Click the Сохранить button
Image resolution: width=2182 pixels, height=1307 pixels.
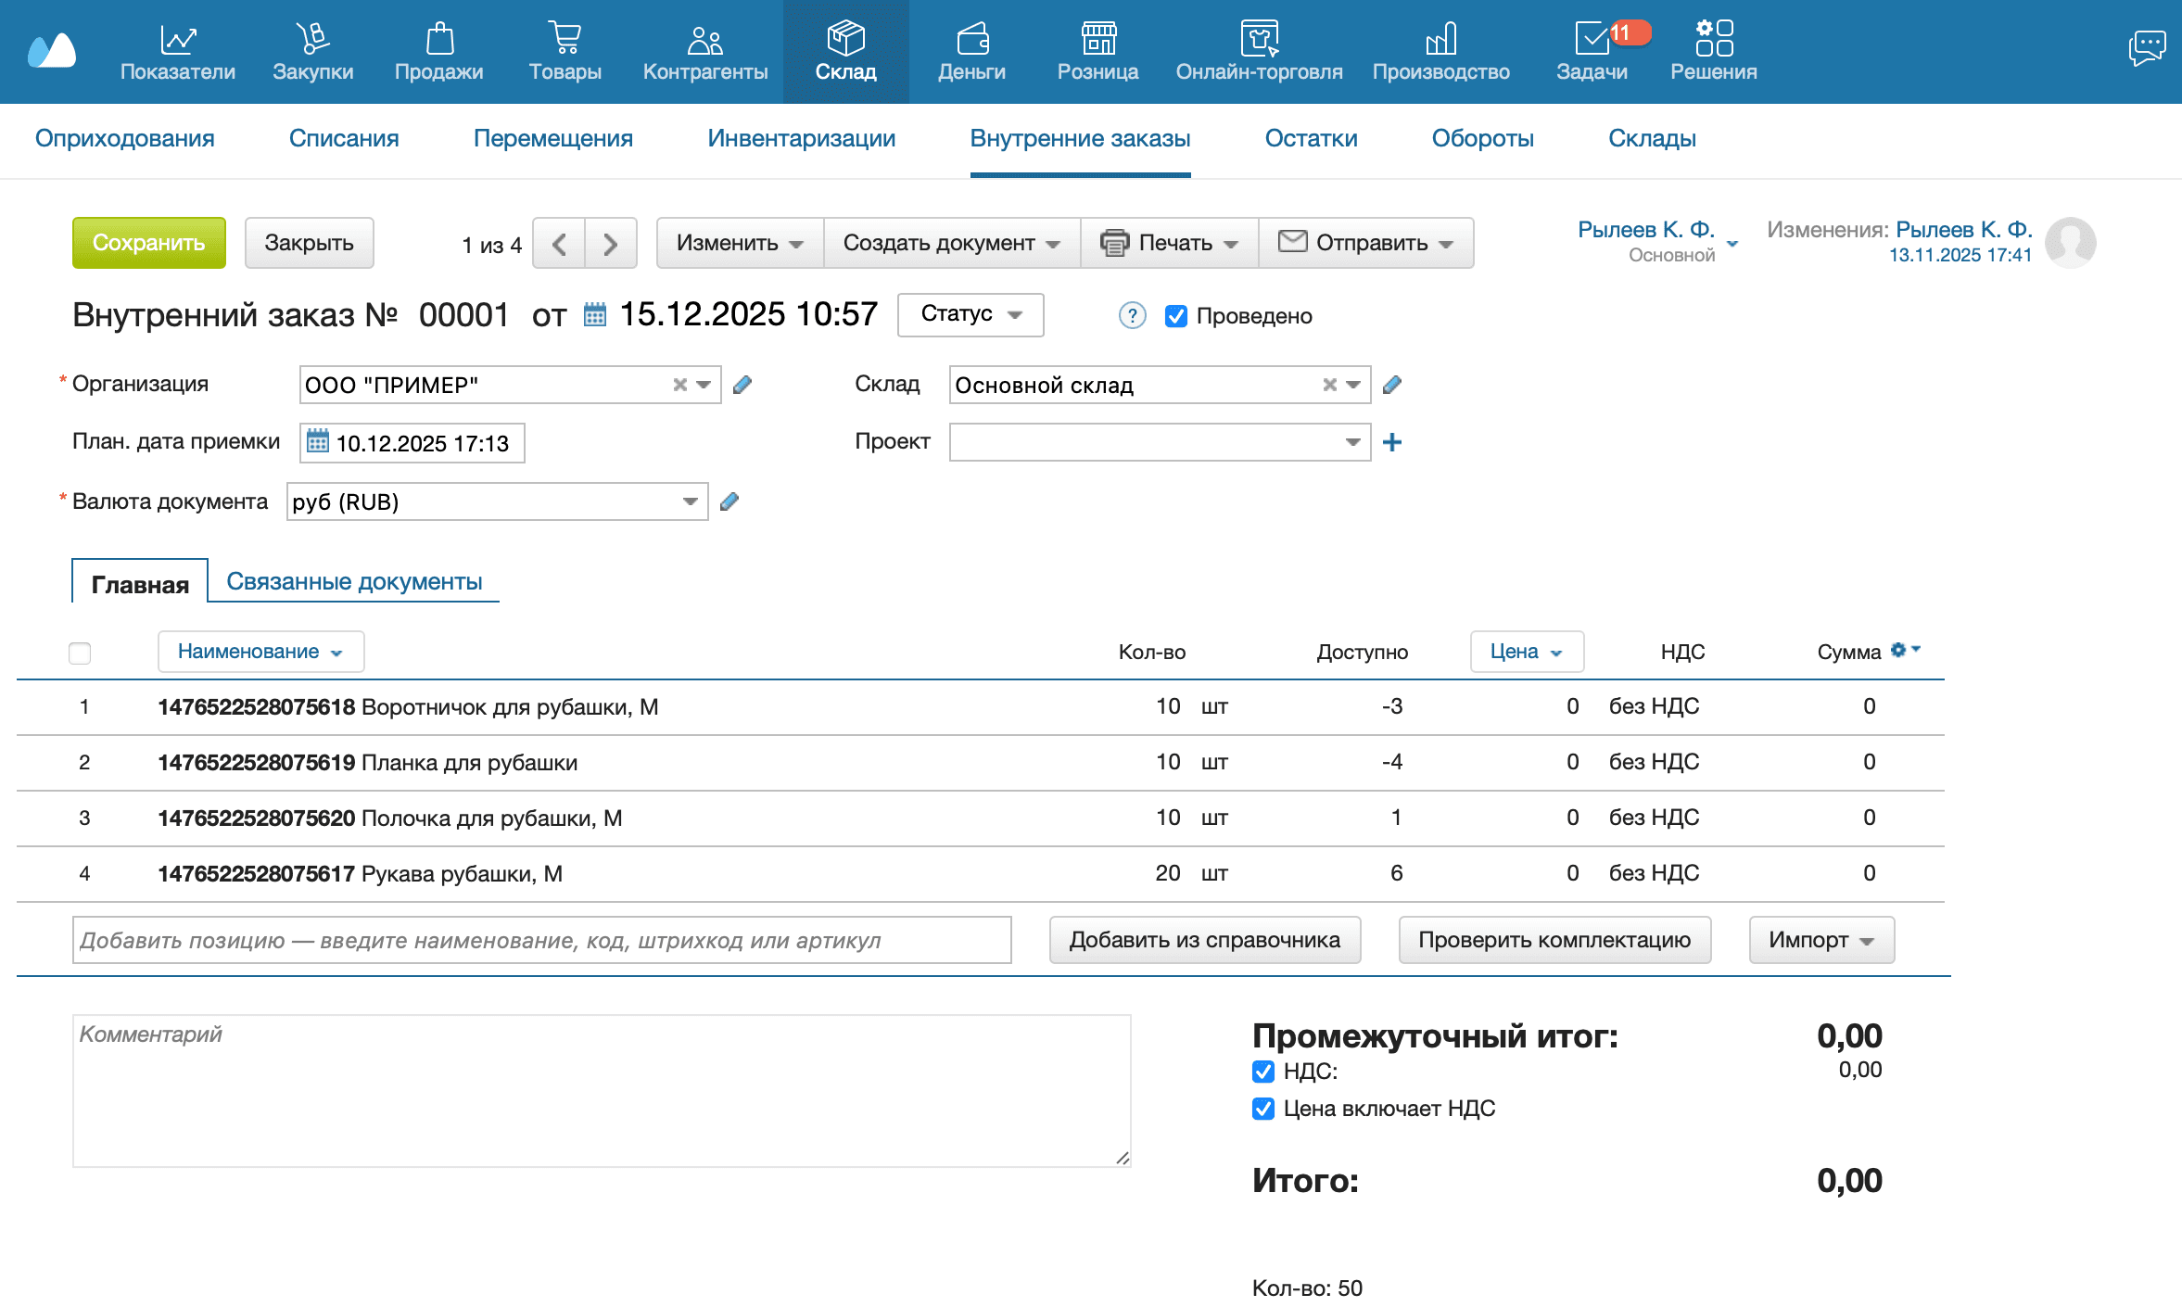pos(148,243)
